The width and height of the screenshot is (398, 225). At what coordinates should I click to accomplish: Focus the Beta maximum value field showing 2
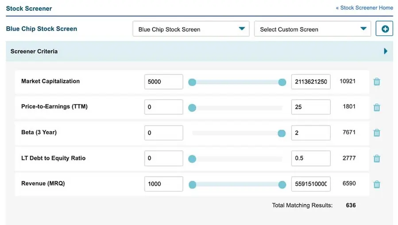tap(310, 133)
